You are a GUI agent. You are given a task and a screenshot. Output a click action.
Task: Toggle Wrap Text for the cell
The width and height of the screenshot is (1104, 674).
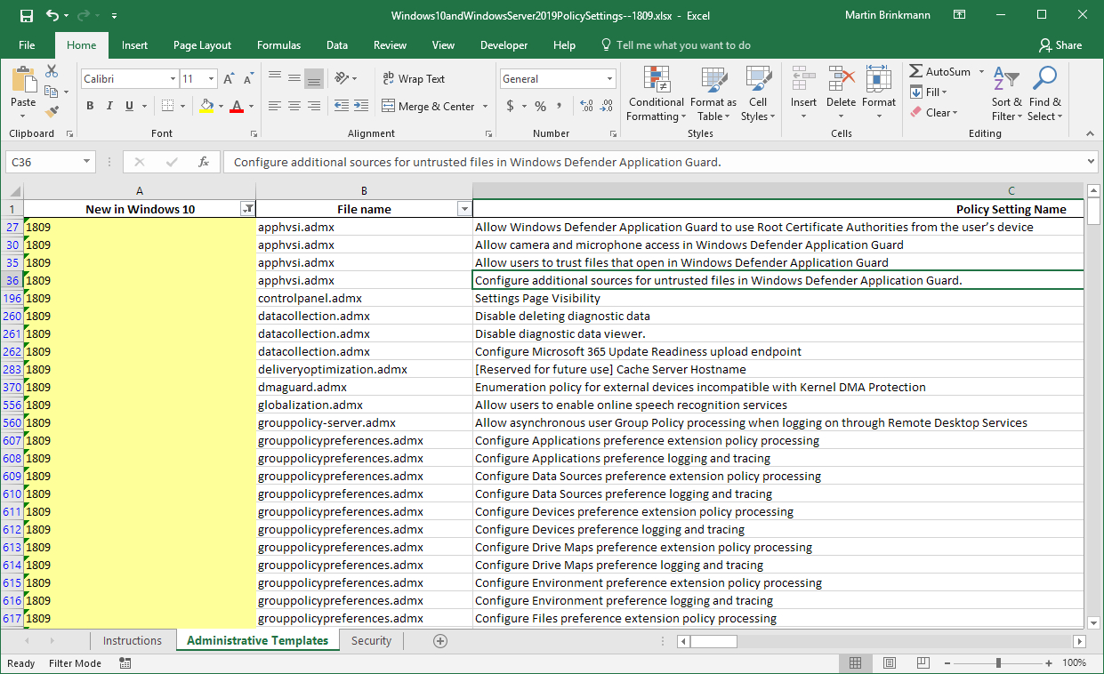click(414, 79)
